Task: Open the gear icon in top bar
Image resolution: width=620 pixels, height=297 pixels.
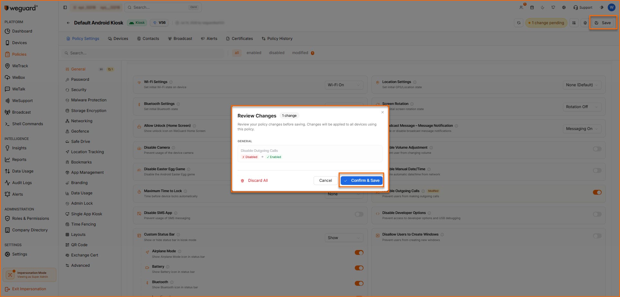Action: (x=564, y=7)
